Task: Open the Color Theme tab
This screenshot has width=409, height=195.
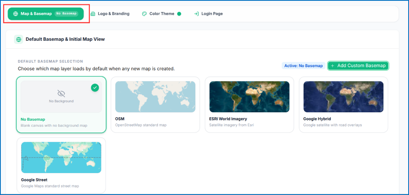Action: coord(161,14)
